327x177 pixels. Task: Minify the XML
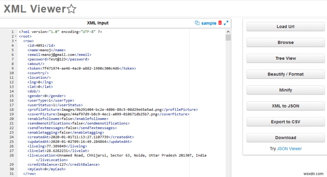tap(285, 90)
